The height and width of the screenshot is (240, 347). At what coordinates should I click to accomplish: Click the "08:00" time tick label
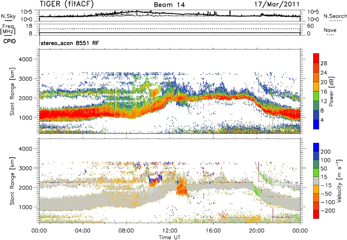[126, 231]
